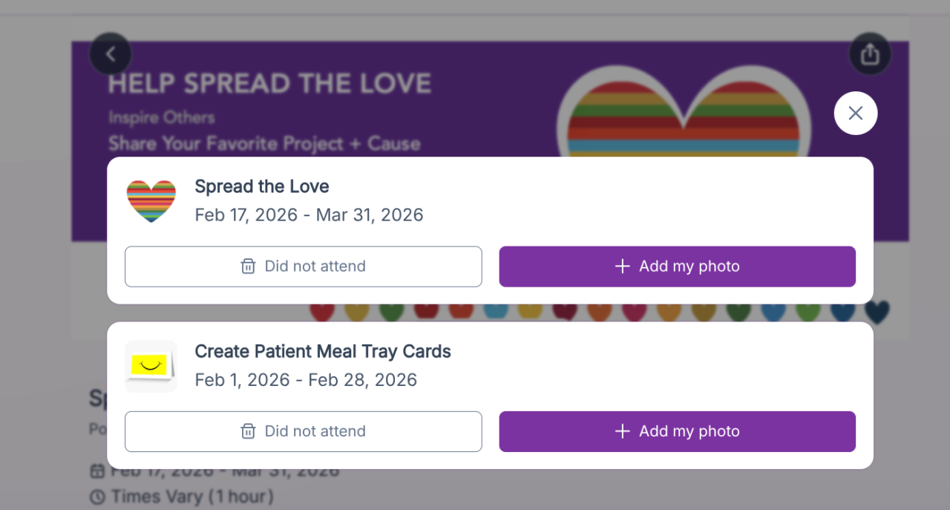The height and width of the screenshot is (510, 950).
Task: Click the Feb 17 - Mar 31, 2026 date range
Action: pos(309,215)
